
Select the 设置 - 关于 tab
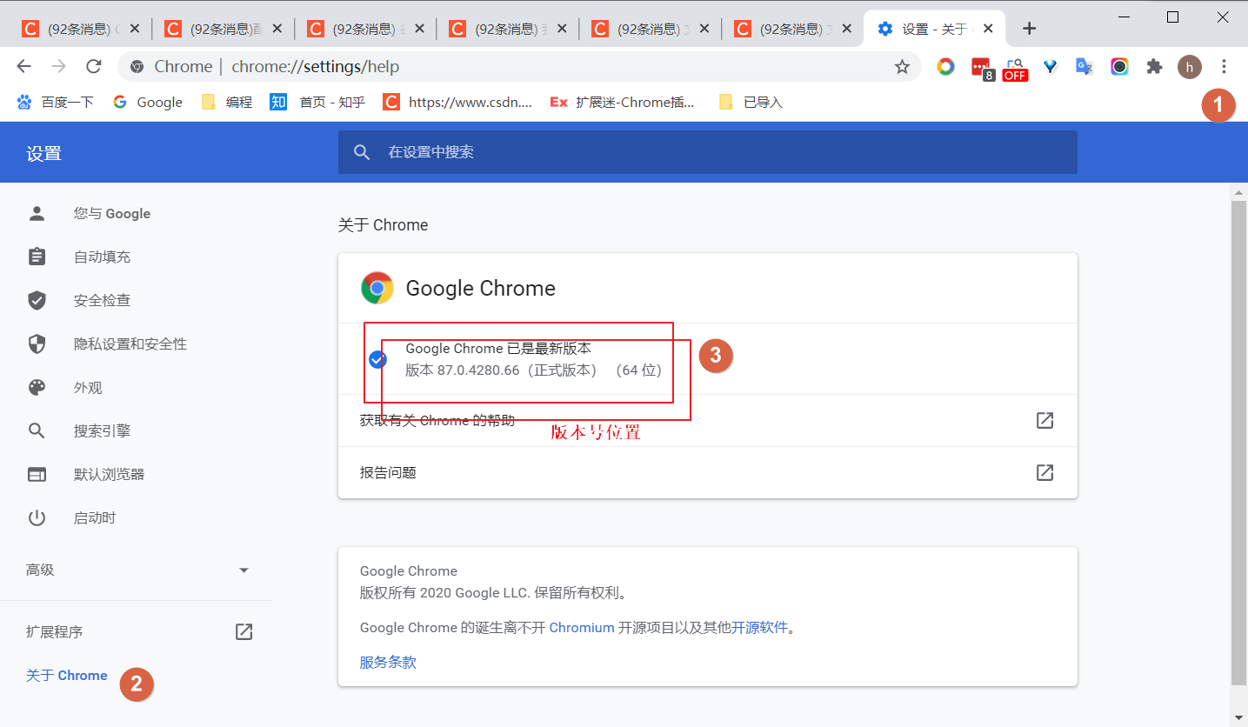935,29
